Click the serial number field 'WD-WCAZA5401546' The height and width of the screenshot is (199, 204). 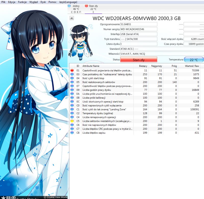[x=139, y=29]
